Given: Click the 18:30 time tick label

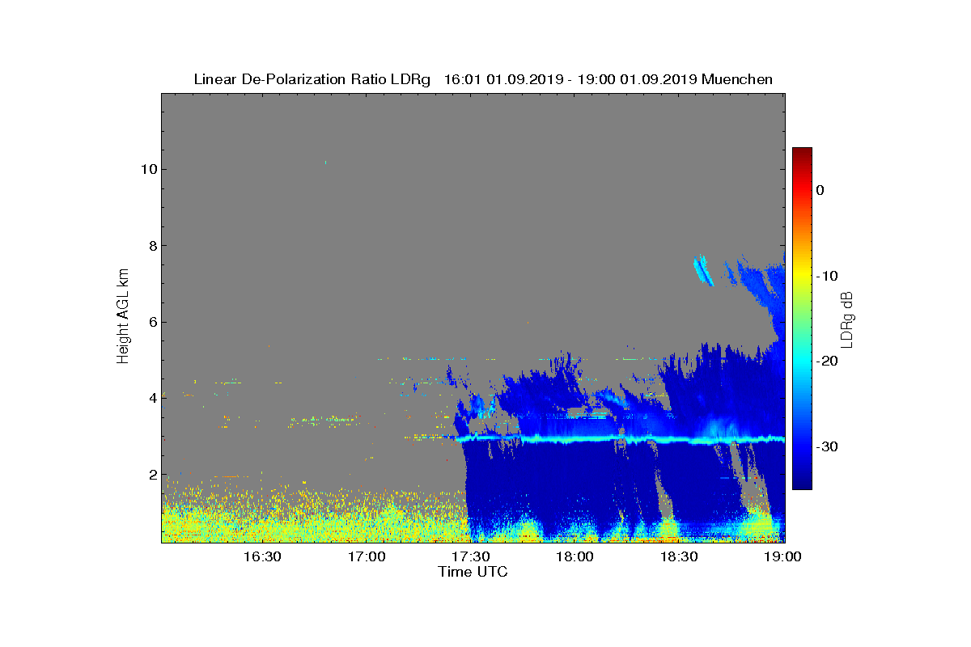Looking at the screenshot, I should coord(680,556).
